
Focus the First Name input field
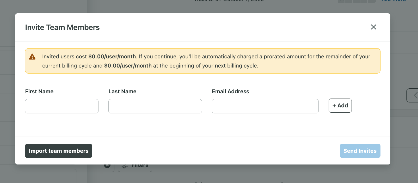tap(62, 106)
